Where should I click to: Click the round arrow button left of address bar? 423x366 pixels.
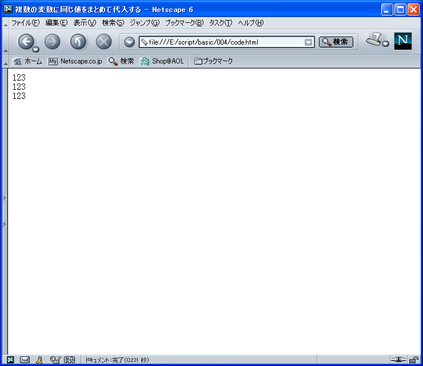[x=130, y=42]
